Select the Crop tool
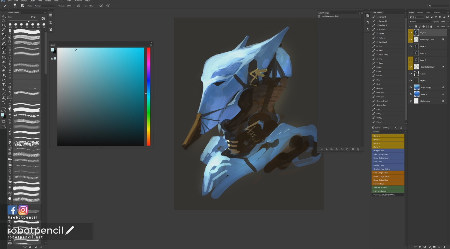Screen dimensions: 450x249 (x=3, y=34)
